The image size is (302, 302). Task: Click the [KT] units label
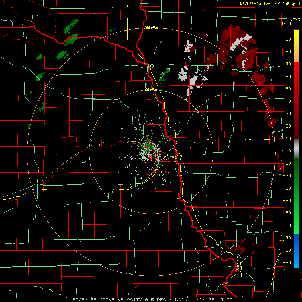pos(287,23)
